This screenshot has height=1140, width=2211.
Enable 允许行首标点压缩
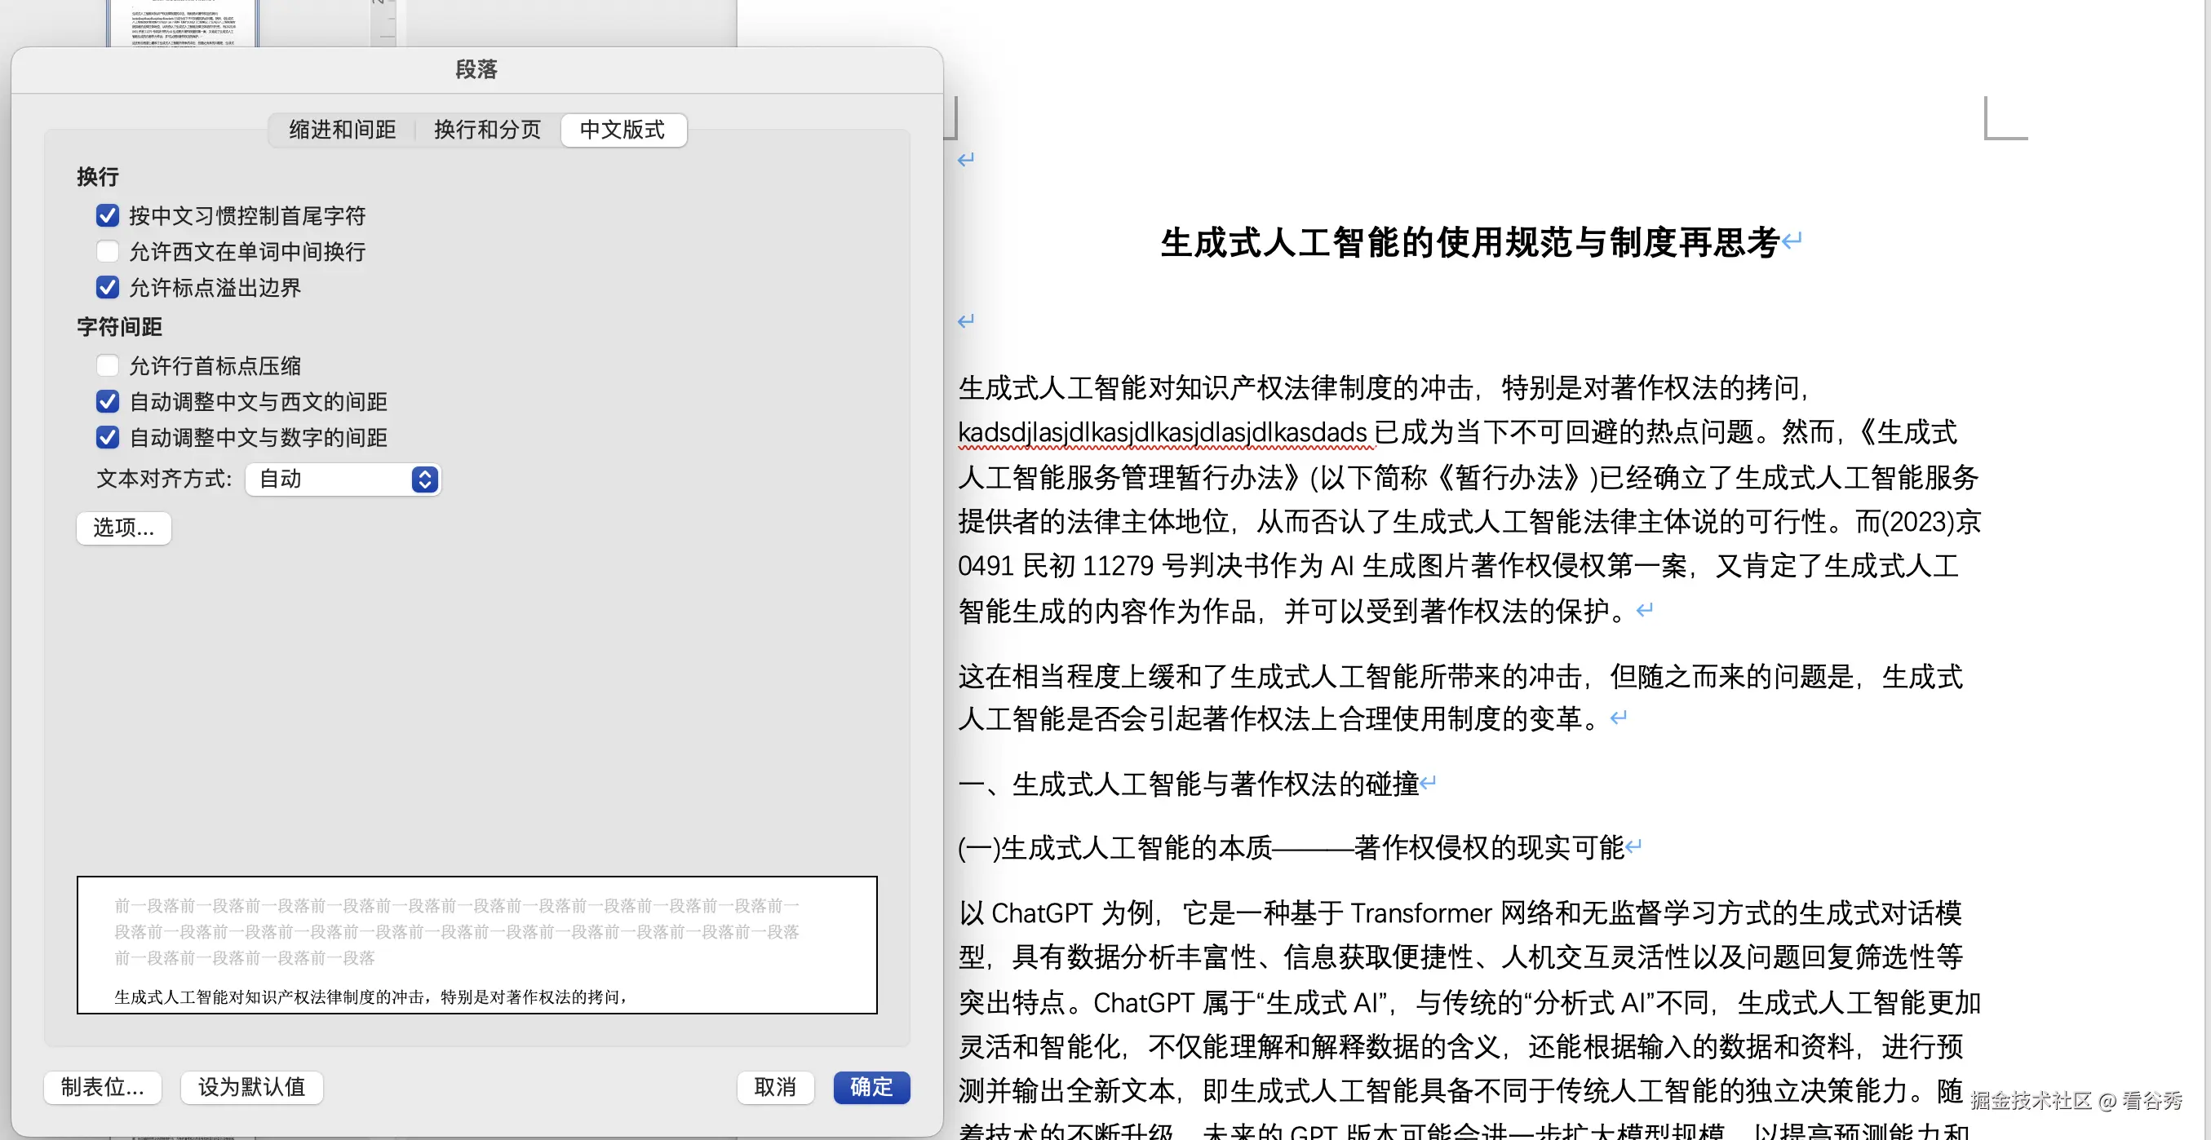(108, 365)
